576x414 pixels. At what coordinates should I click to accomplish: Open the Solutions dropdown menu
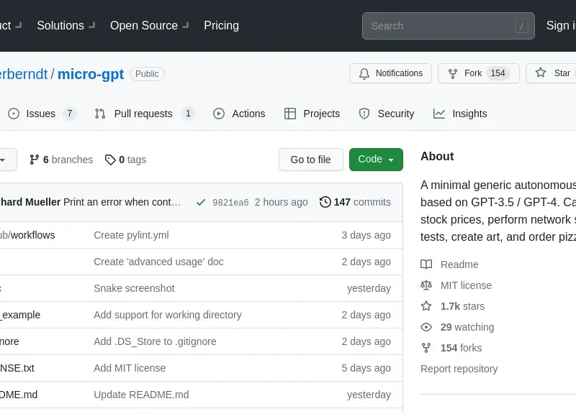65,25
